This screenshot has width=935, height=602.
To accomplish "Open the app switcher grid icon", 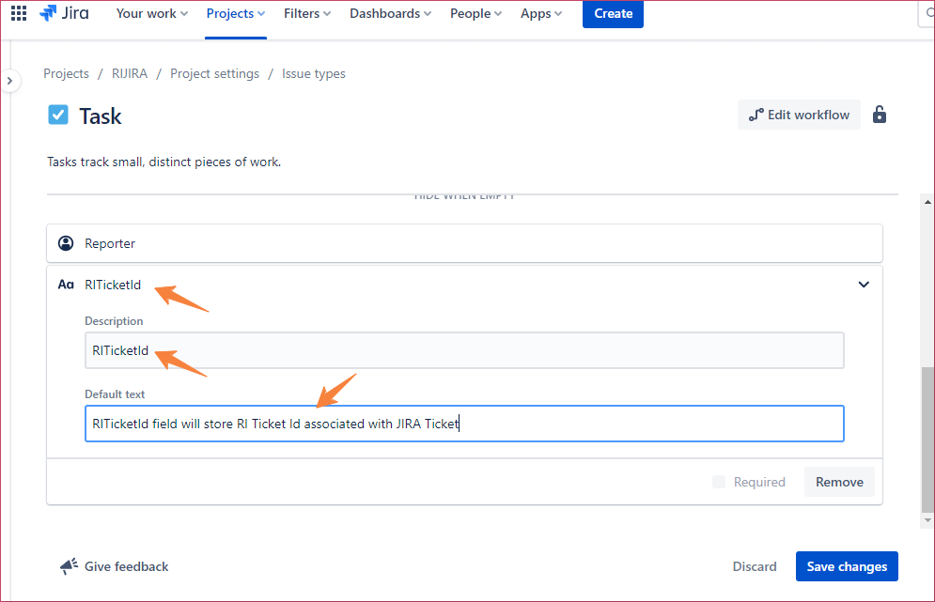I will [18, 13].
